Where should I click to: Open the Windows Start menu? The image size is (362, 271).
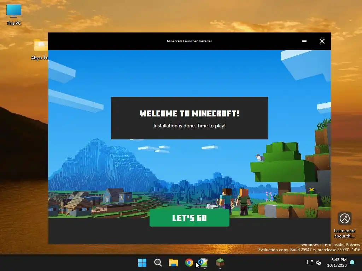(x=142, y=263)
